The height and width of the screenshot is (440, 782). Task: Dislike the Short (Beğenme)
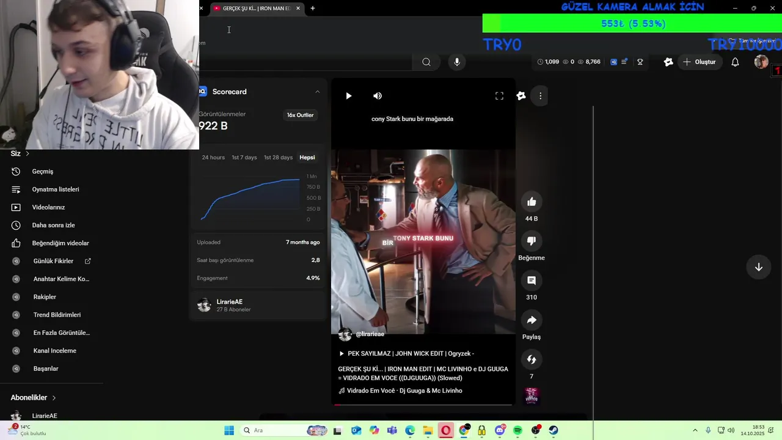[532, 241]
